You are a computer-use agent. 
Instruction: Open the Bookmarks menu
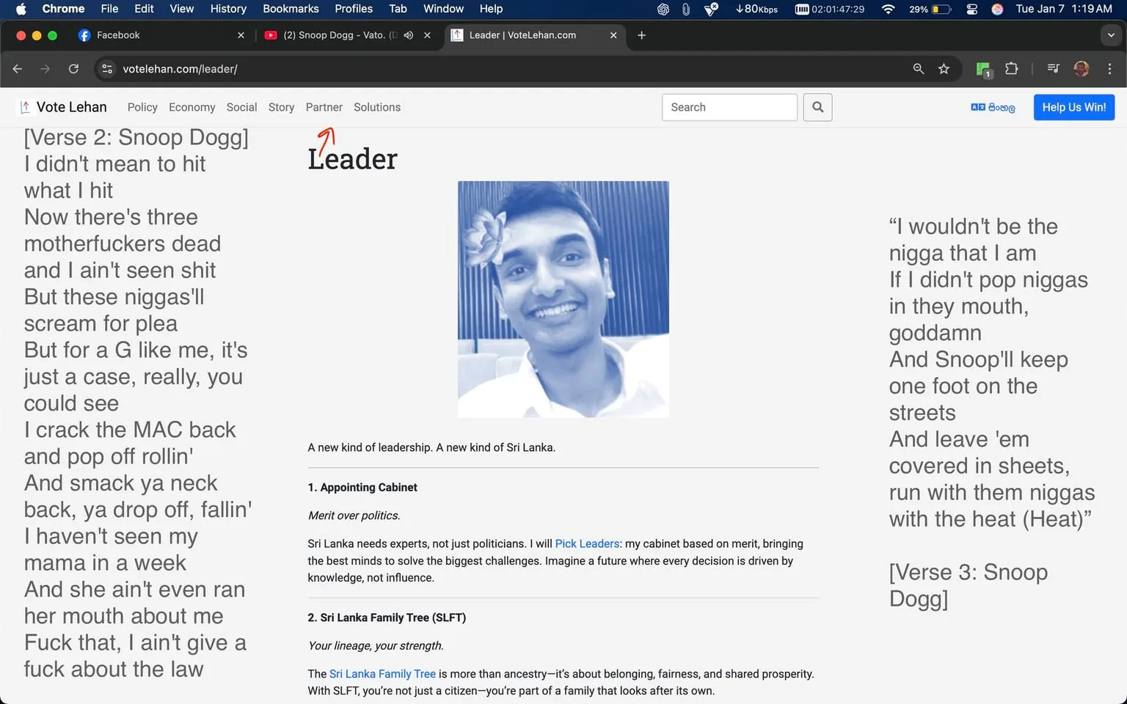(x=291, y=9)
